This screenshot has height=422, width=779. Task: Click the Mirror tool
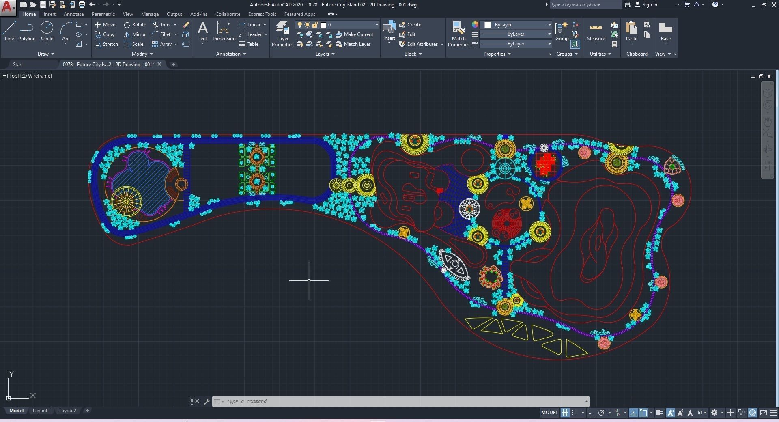tap(135, 34)
